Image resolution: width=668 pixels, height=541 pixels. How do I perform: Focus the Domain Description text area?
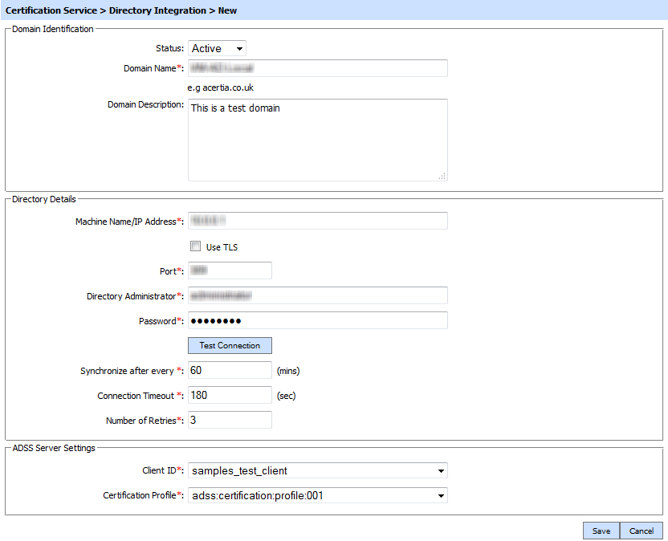tap(317, 140)
